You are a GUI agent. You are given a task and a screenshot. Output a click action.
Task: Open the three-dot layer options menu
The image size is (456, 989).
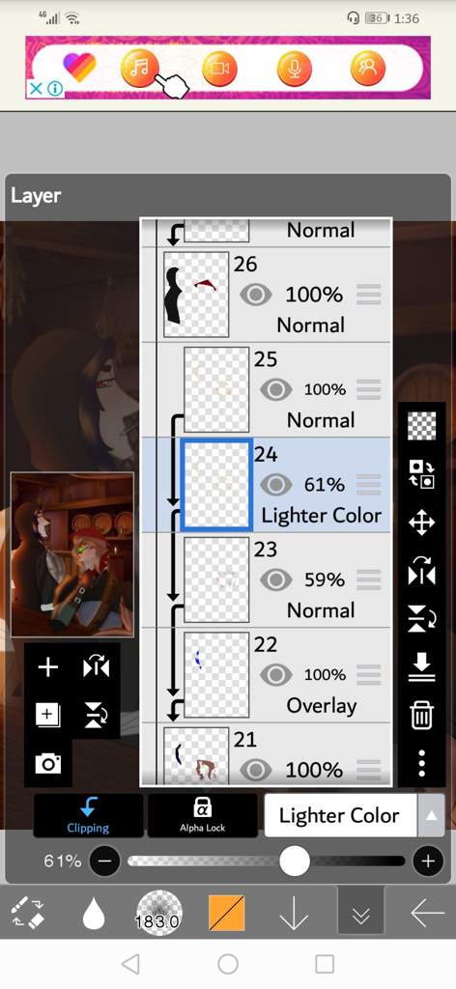(421, 763)
